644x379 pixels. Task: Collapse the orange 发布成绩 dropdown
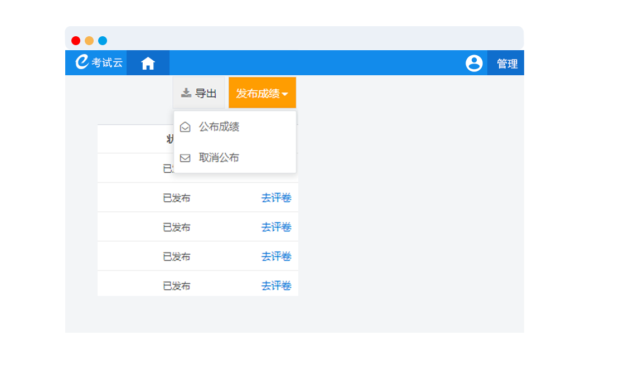pos(262,93)
